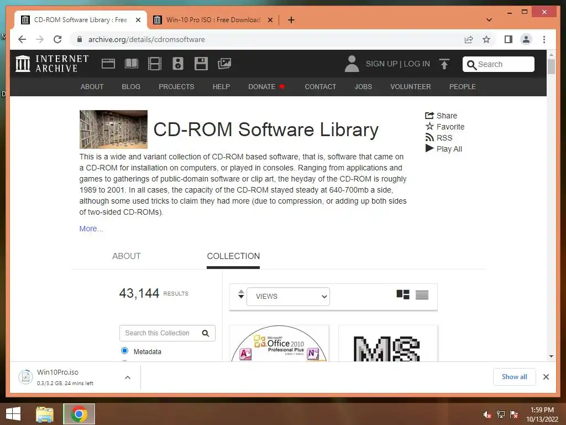The width and height of the screenshot is (566, 425).
Task: Click SIGN UP link
Action: (381, 64)
